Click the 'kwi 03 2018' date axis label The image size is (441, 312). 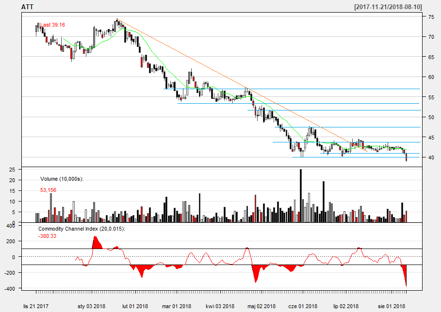click(220, 306)
